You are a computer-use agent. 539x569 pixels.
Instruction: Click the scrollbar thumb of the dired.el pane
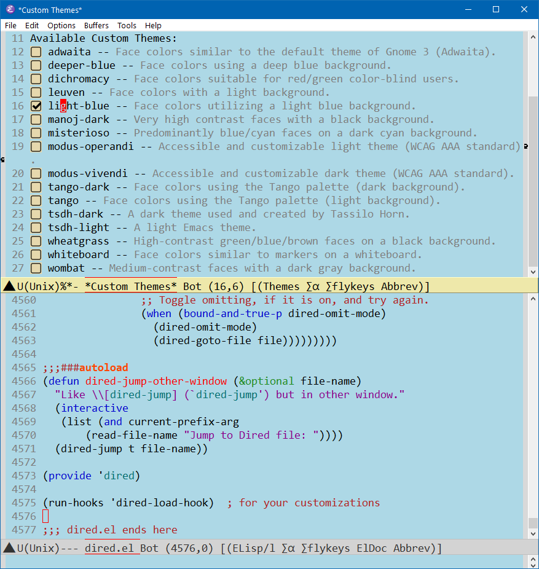(x=533, y=523)
